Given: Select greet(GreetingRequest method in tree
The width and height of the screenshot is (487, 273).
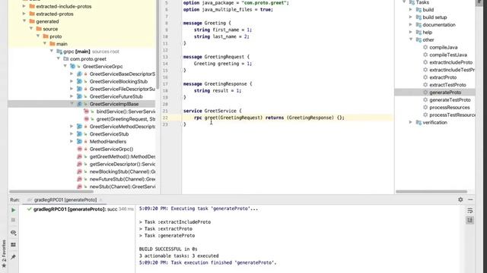Looking at the screenshot, I should pos(126,119).
